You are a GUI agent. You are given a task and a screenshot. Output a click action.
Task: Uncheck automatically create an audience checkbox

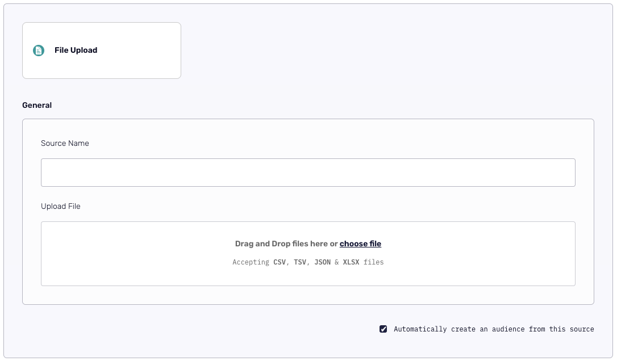click(383, 329)
